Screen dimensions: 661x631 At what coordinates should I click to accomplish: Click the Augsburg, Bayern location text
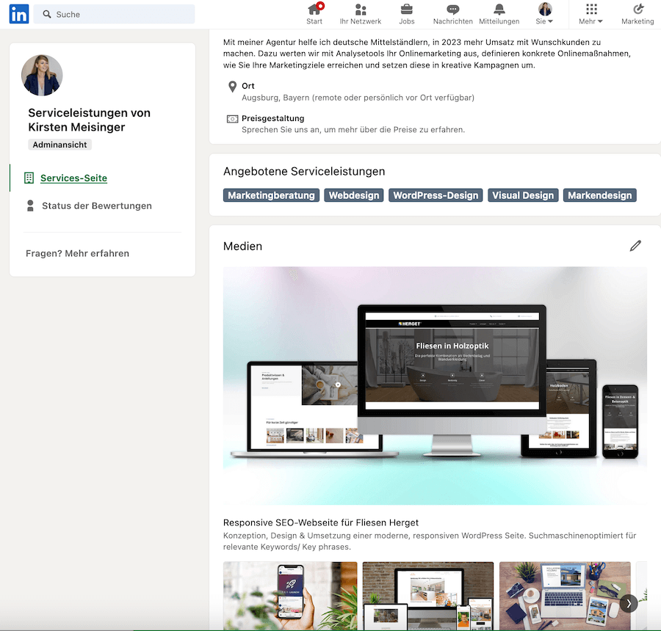[358, 98]
